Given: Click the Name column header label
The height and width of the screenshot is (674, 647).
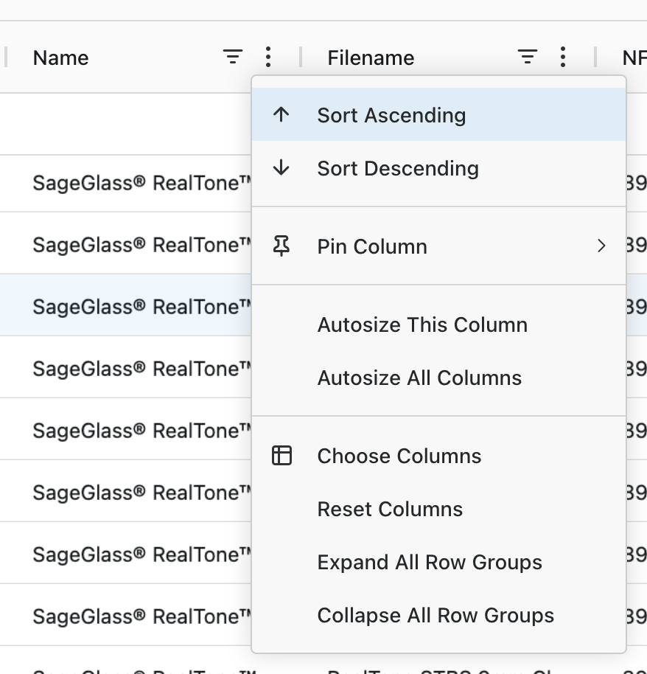Looking at the screenshot, I should click(x=60, y=58).
